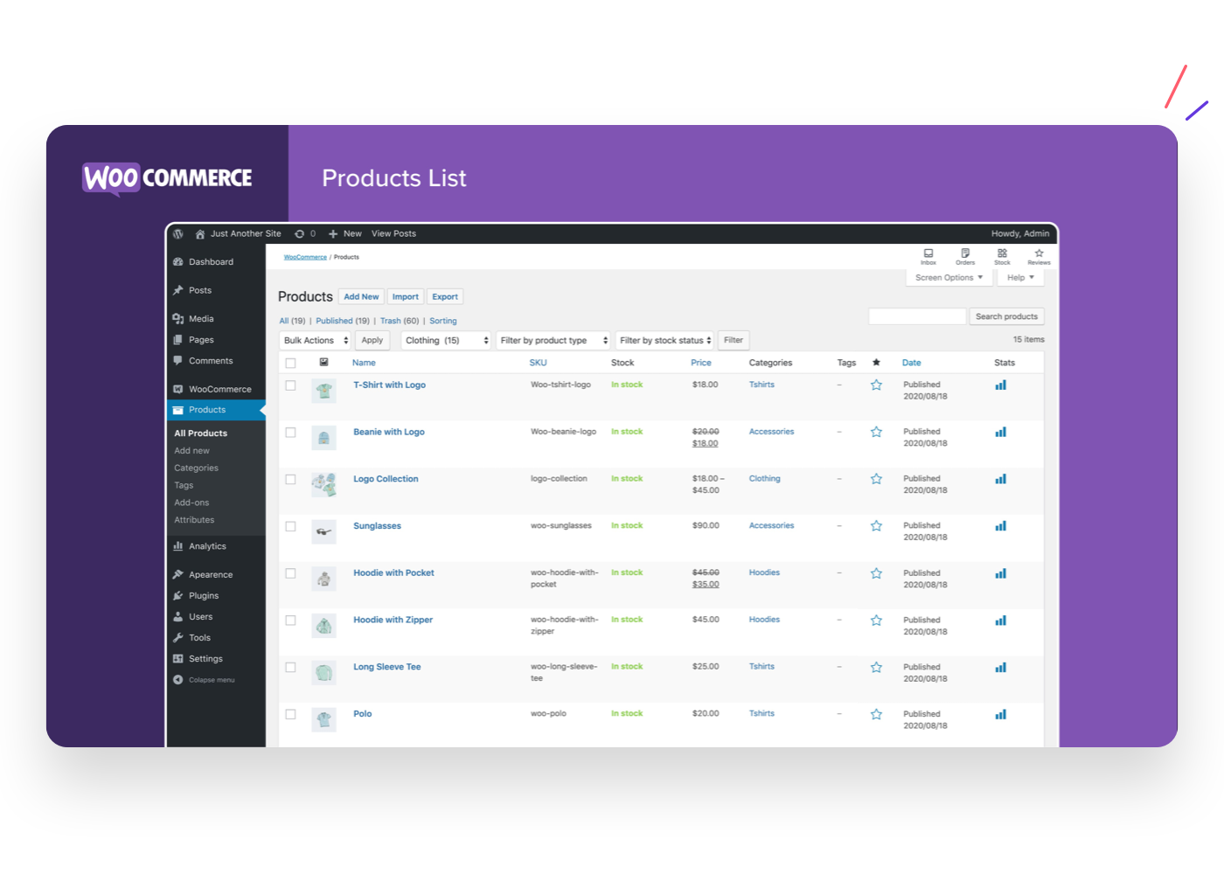View stats chart icon for Long Sleeve Tee
This screenshot has height=874, width=1224.
(x=1001, y=669)
